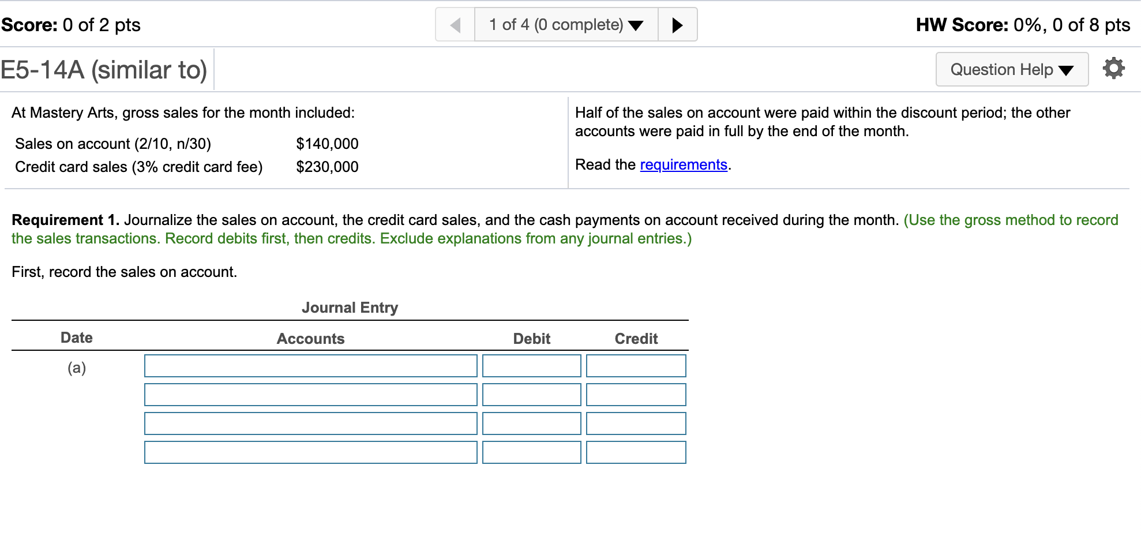Click the 'Accounts' column header
This screenshot has width=1141, height=536.
[x=310, y=339]
